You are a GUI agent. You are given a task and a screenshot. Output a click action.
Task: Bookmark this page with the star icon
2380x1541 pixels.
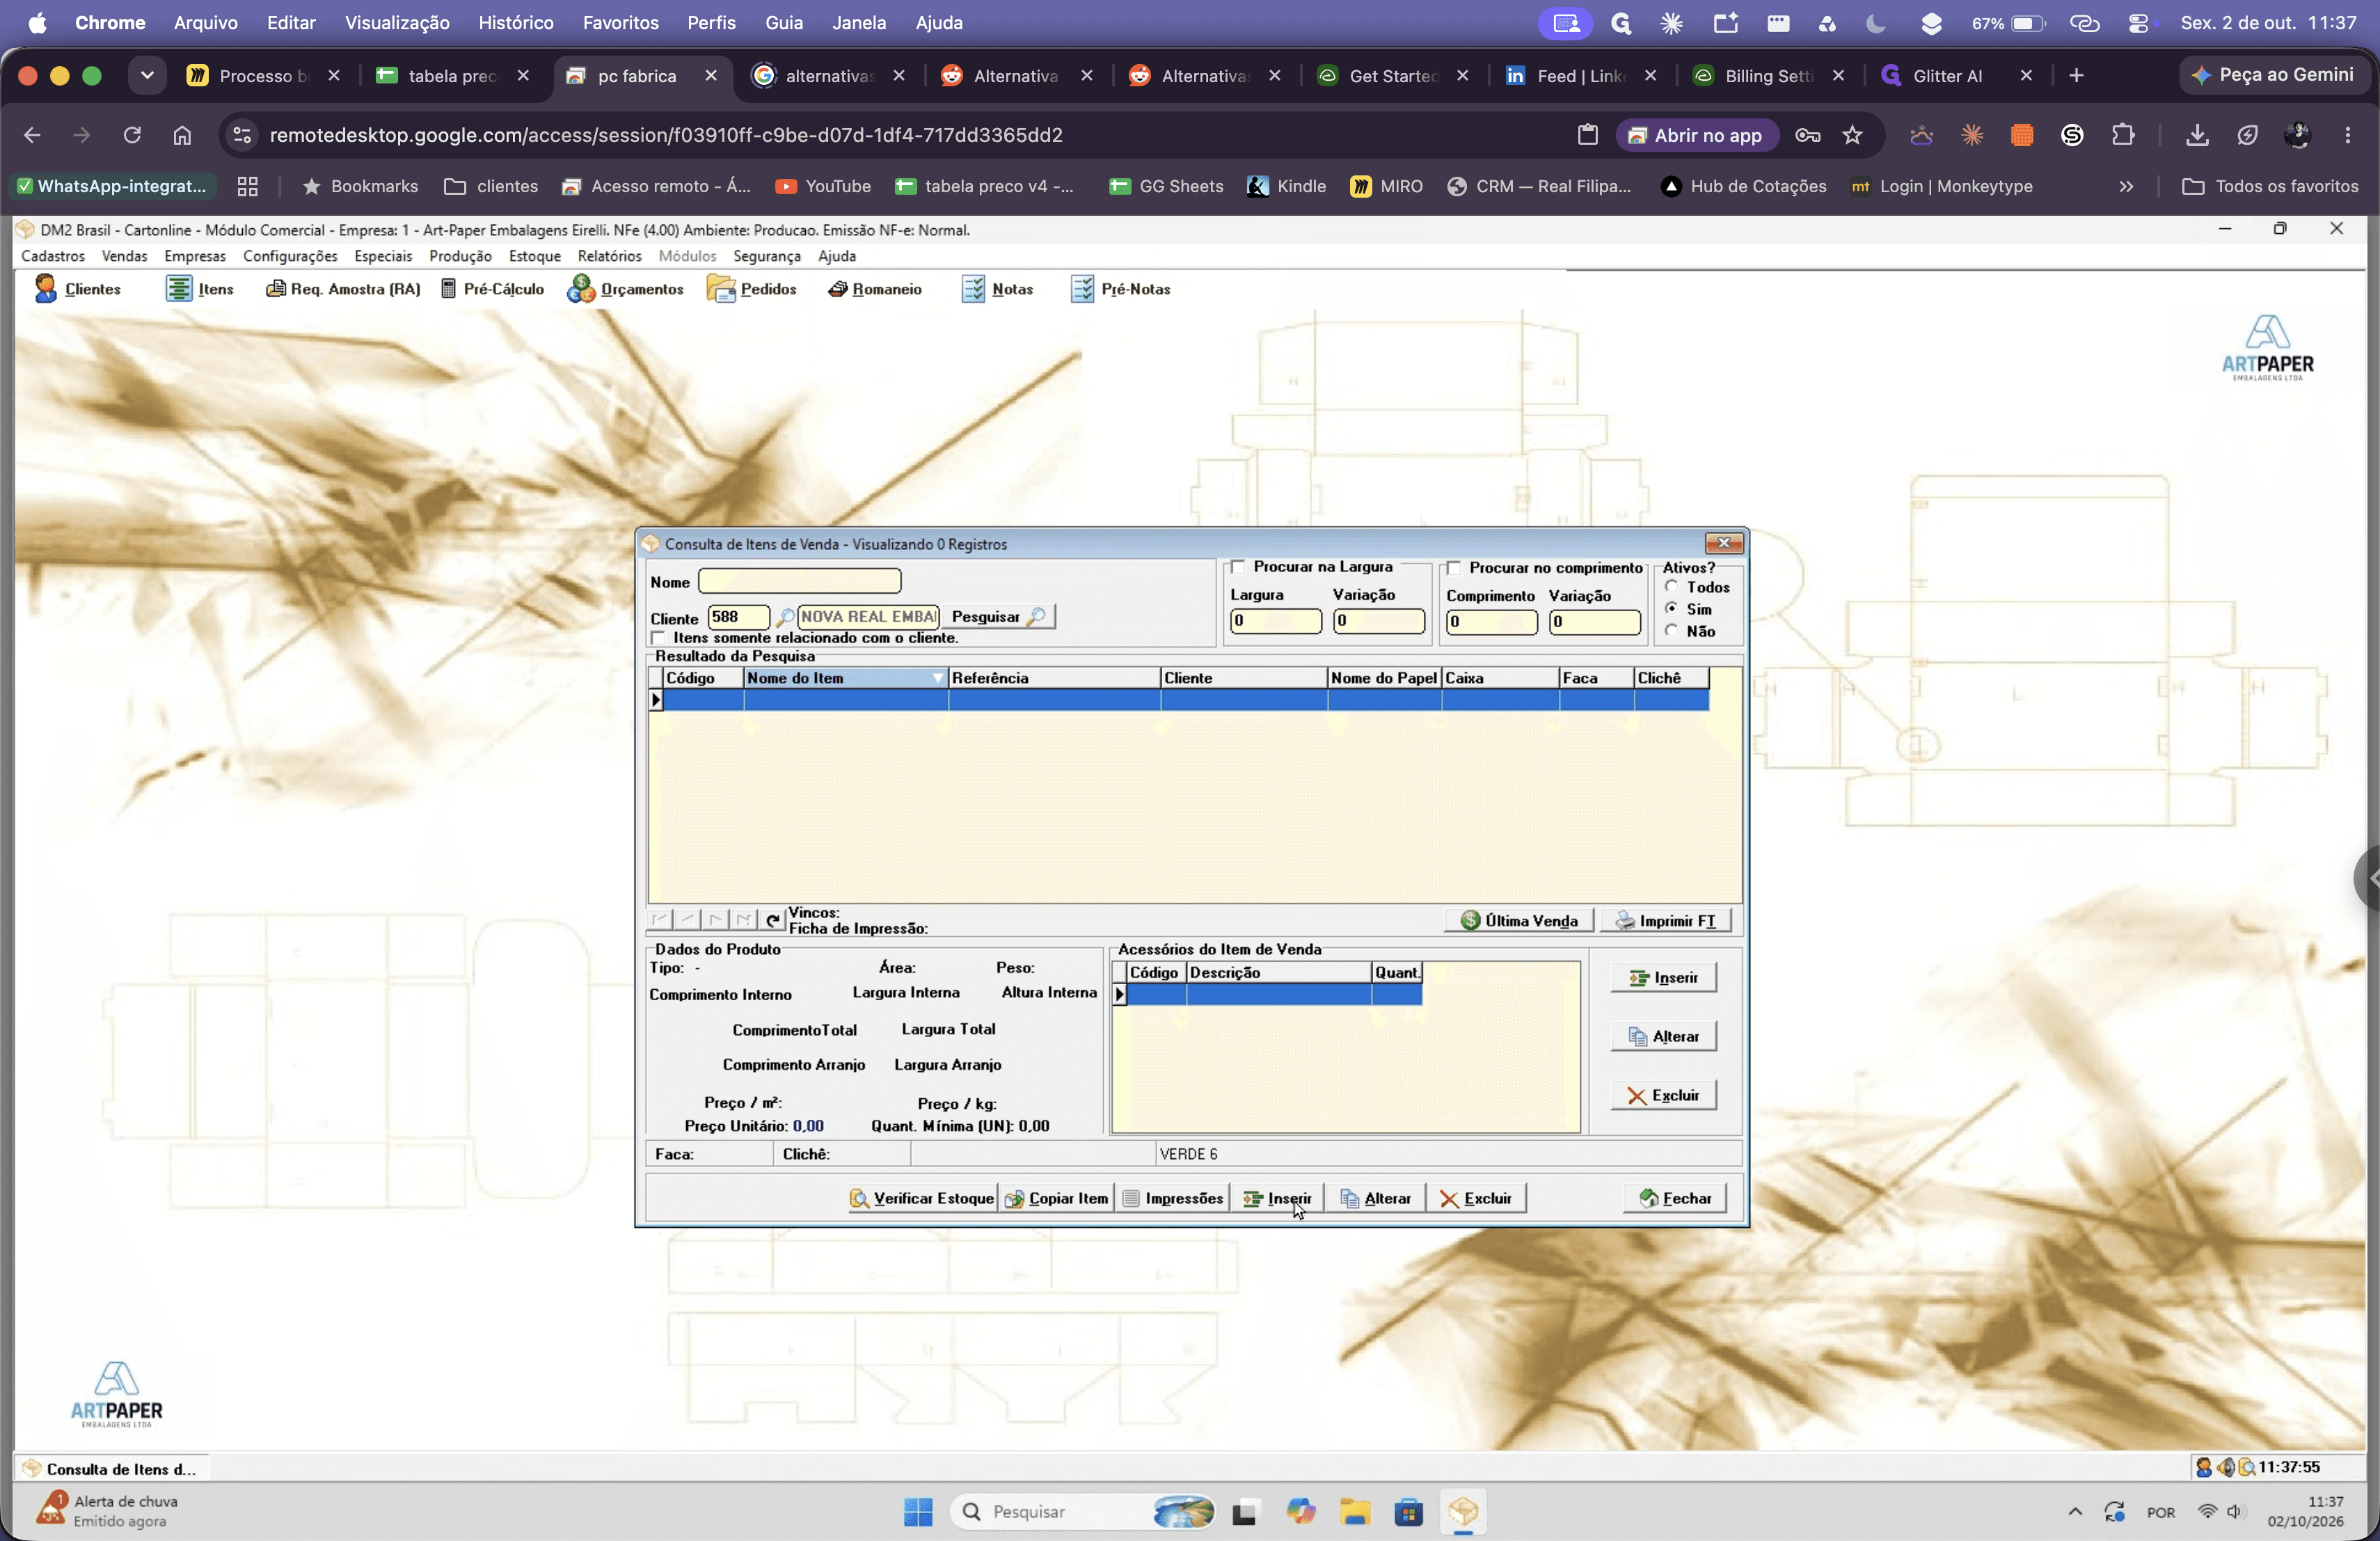click(1852, 135)
